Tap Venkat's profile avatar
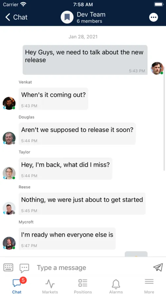This screenshot has width=166, height=295. pos(9,103)
